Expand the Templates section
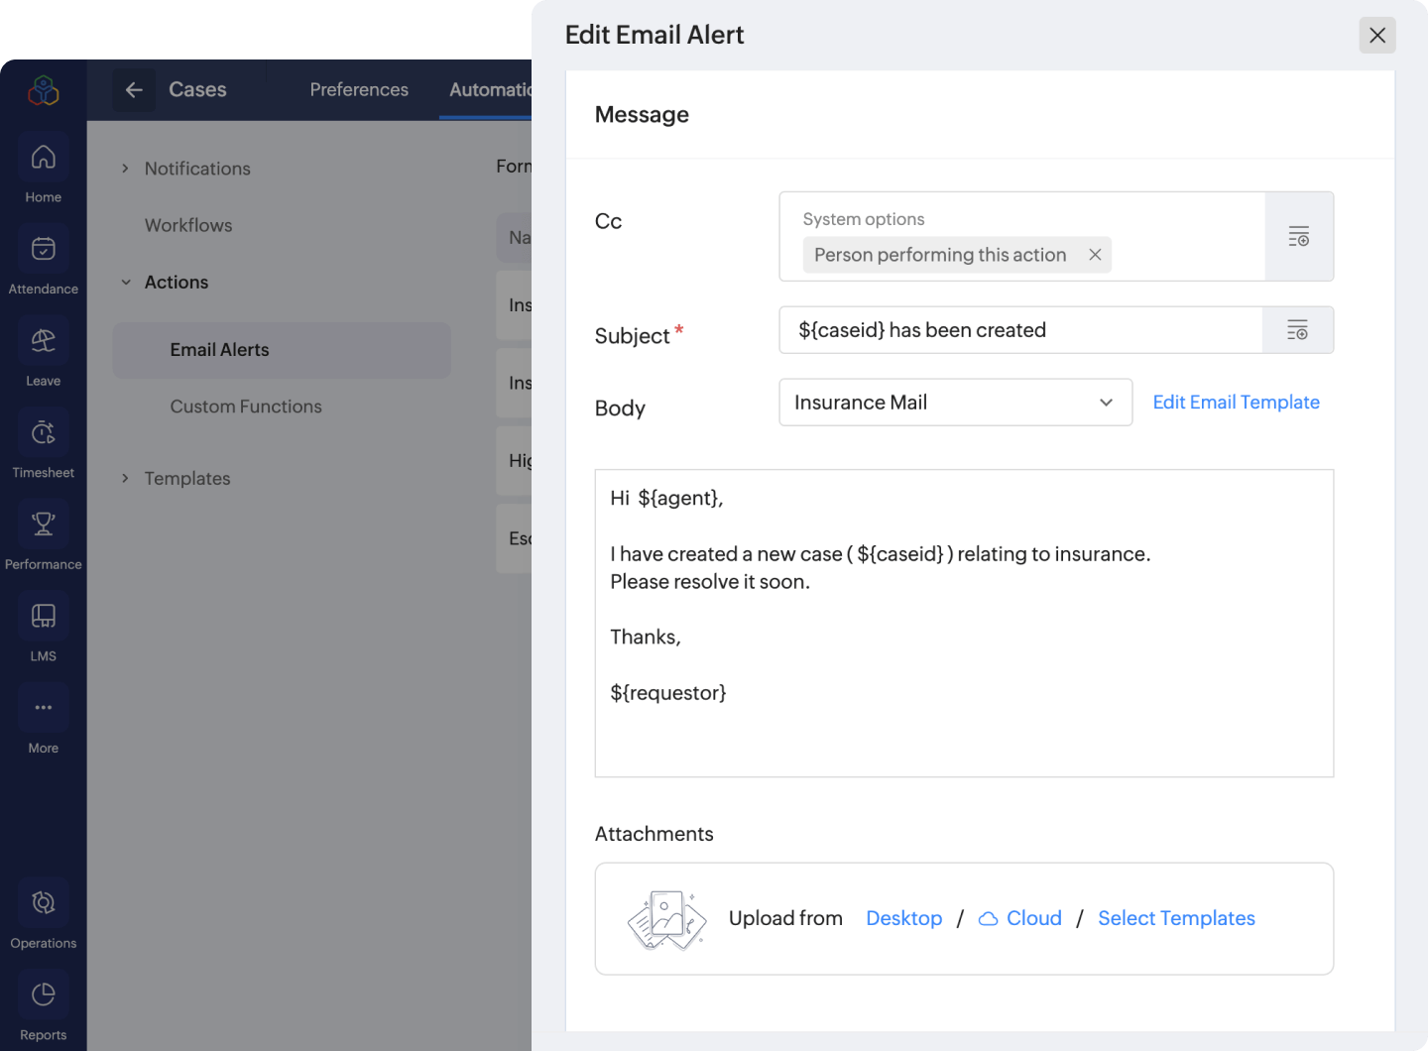Image resolution: width=1428 pixels, height=1051 pixels. tap(125, 479)
